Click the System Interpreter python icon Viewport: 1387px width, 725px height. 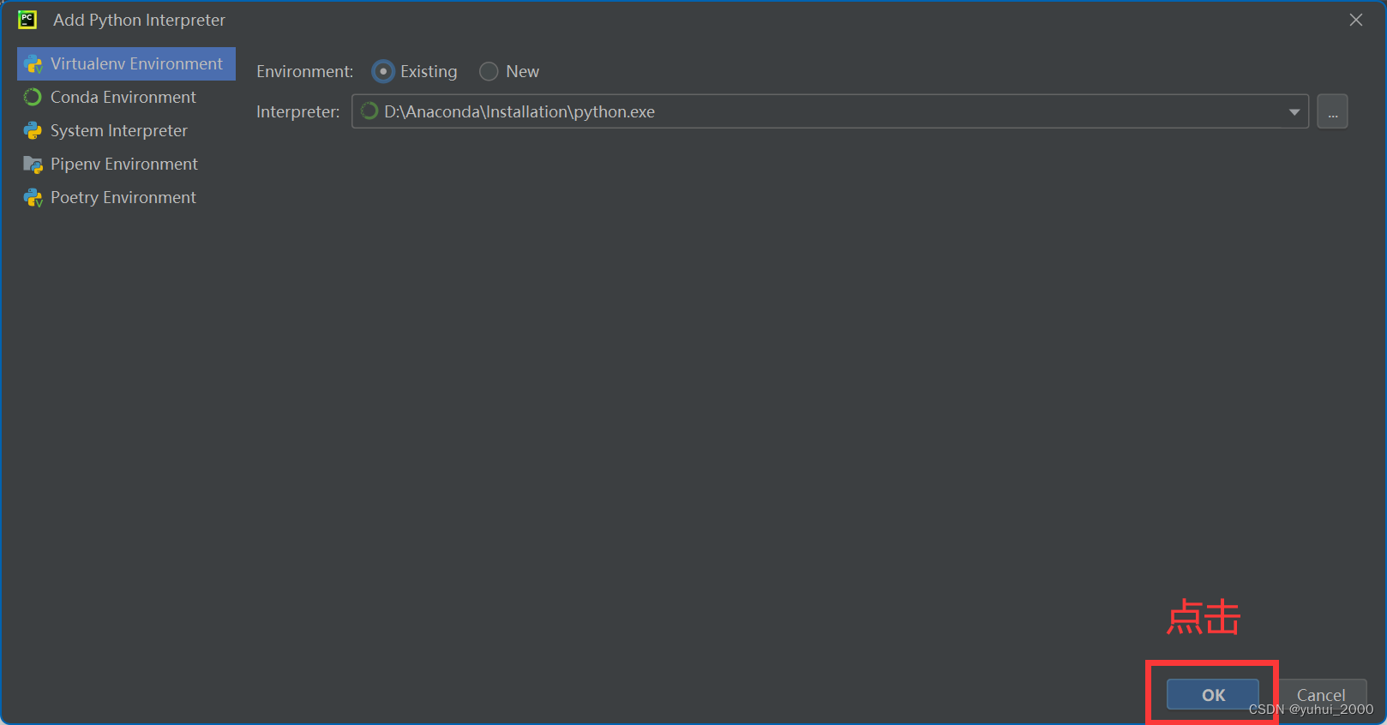pyautogui.click(x=33, y=130)
